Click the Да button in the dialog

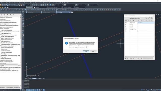point(86,51)
